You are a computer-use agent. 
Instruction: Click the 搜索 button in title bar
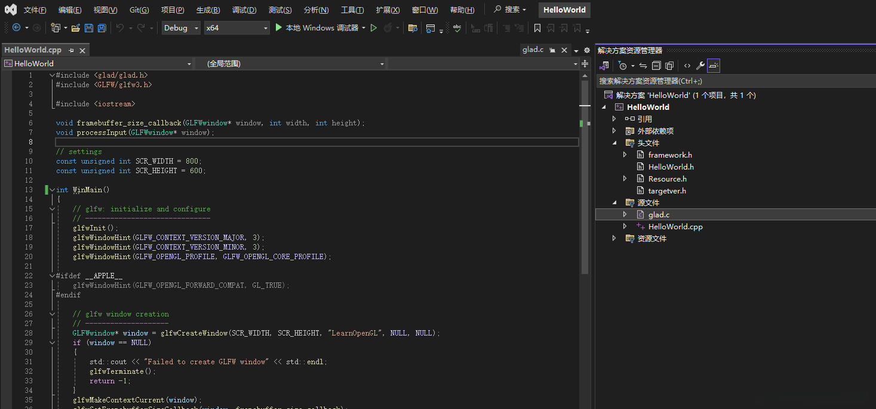pyautogui.click(x=510, y=10)
